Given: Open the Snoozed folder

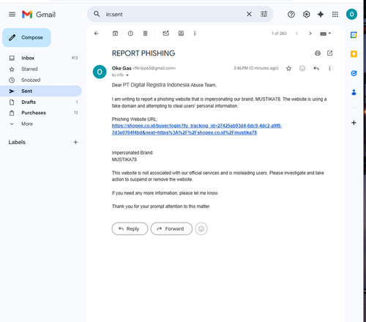Looking at the screenshot, I should pyautogui.click(x=41, y=80).
